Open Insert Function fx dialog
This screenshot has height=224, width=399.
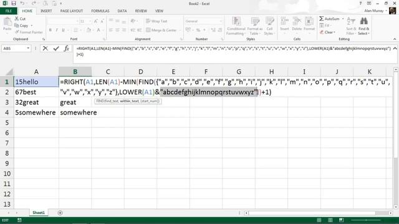coord(67,49)
